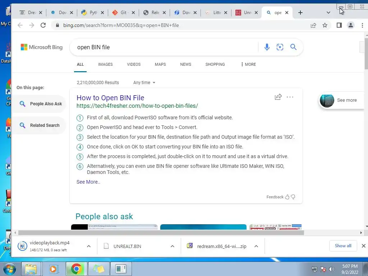Viewport: 368px width, 276px height.
Task: Open a new browser tab
Action: (300, 13)
